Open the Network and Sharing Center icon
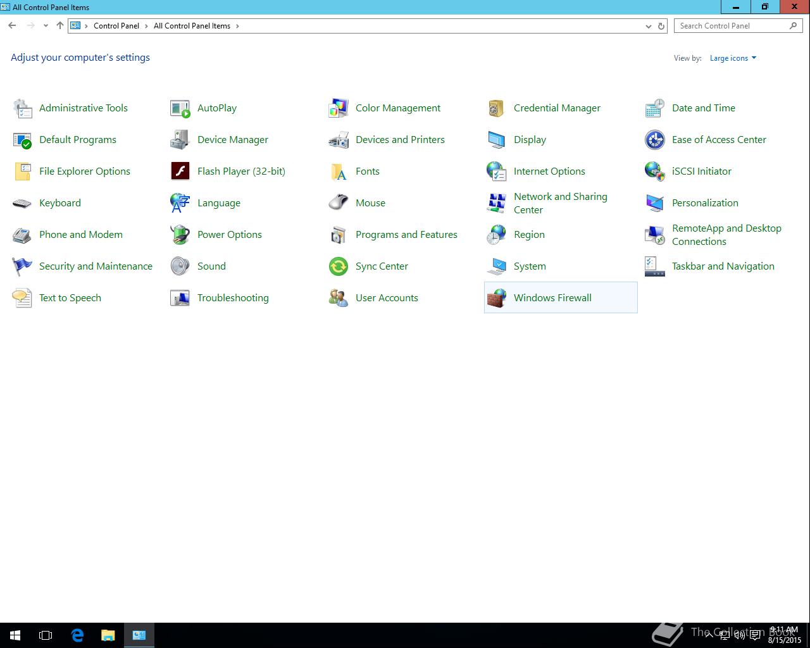Screen dimensions: 810x648 pos(497,203)
